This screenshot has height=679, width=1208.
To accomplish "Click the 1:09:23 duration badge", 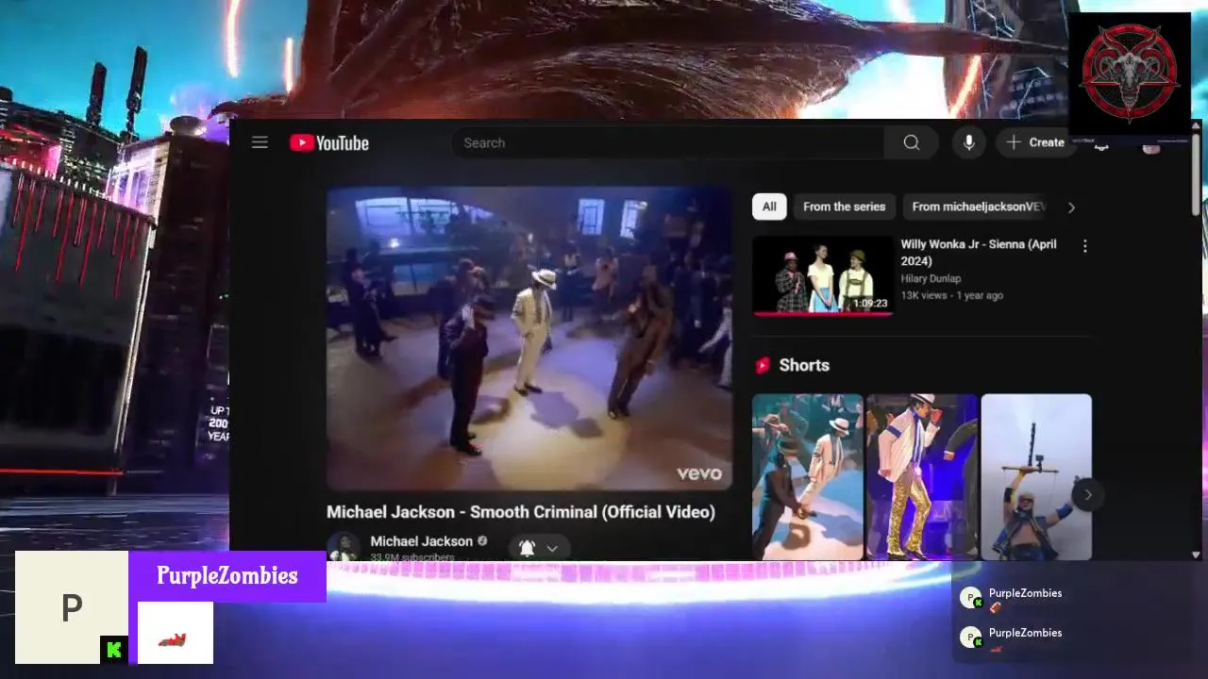I will pyautogui.click(x=870, y=304).
